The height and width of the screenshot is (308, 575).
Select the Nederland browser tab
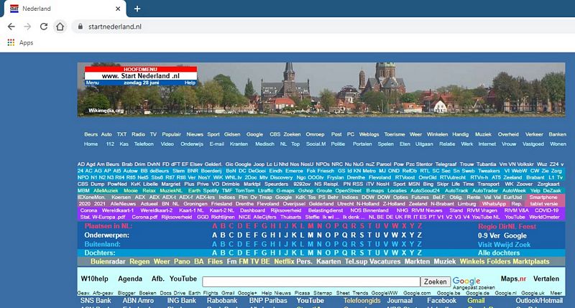click(65, 9)
